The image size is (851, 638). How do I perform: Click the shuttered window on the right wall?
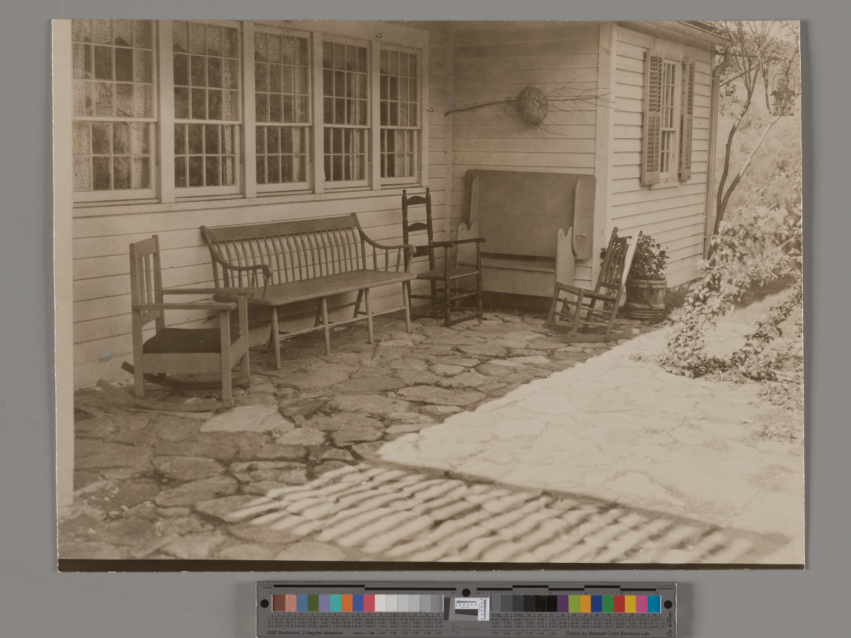668,119
